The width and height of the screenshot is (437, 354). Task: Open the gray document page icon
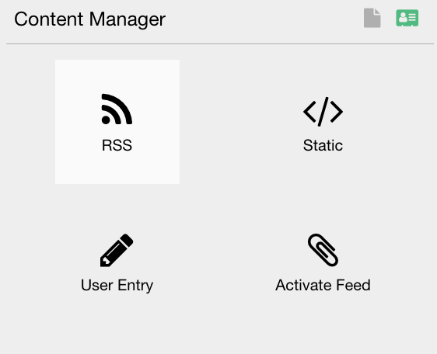(x=372, y=18)
